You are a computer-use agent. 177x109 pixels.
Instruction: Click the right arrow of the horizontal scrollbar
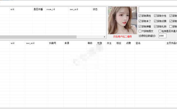(104, 37)
